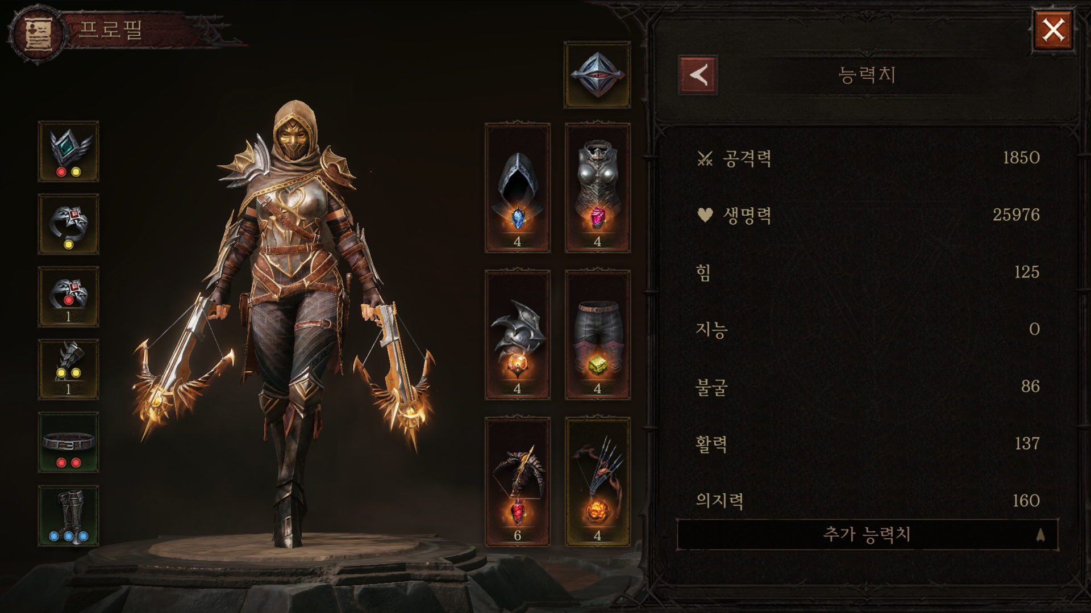Screen dimensions: 1091x613
Task: Select the 공격력 attack stat row
Action: 868,158
